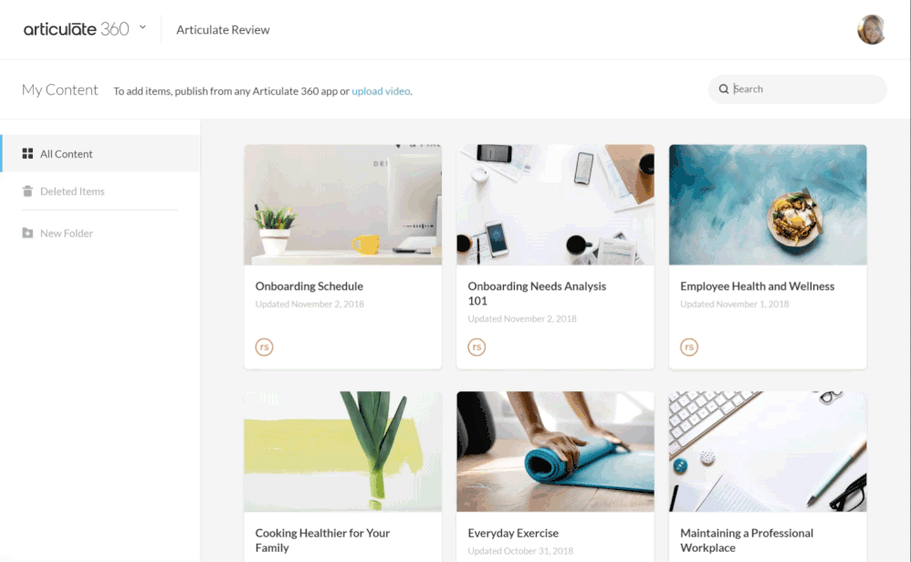
Task: Select All Content in the sidebar
Action: [x=100, y=153]
